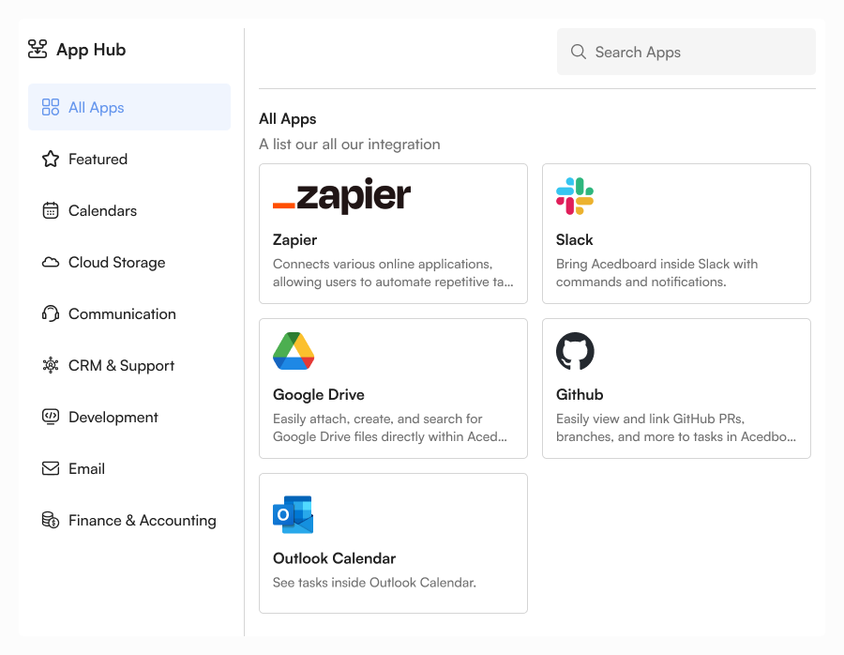Click the description 'Easily attach, create, and search'
Viewport: 844px width, 655px height.
[x=390, y=428]
